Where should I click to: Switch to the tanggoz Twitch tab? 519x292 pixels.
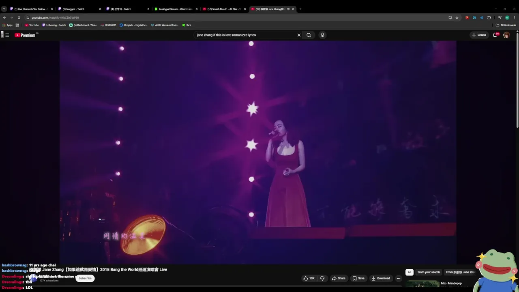[x=79, y=9]
